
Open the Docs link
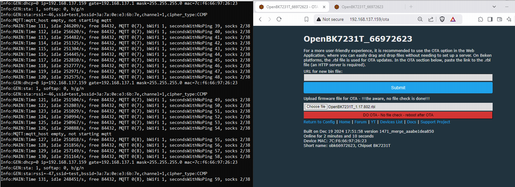coord(411,122)
